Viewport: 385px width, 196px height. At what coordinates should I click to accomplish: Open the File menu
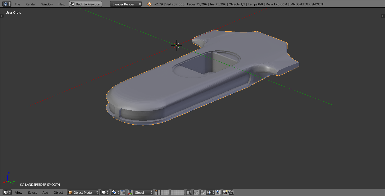click(17, 4)
